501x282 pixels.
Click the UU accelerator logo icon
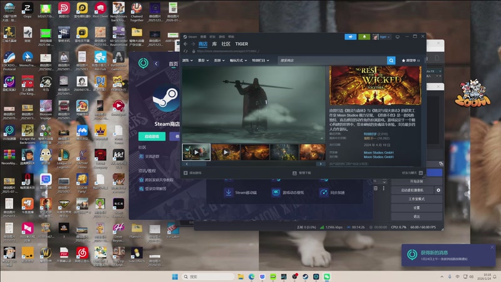(143, 63)
